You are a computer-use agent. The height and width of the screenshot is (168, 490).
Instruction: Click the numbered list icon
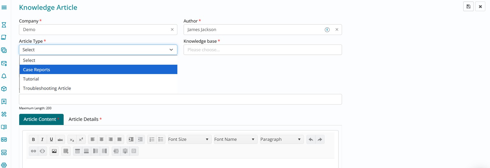(152, 139)
